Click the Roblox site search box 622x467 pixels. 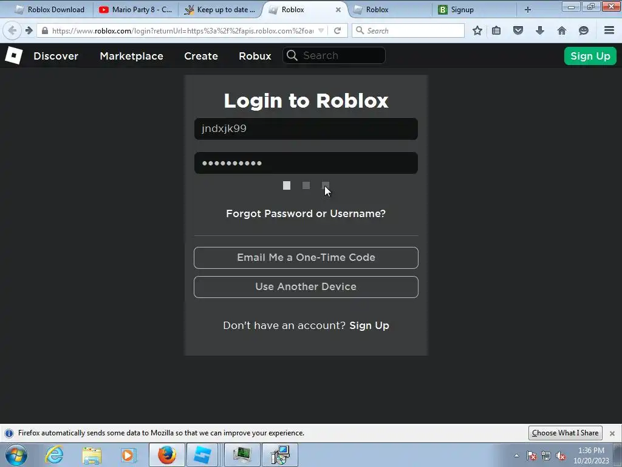click(334, 55)
